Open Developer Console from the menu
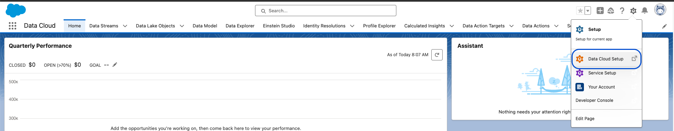Viewport: 674px width, 131px height. coord(606,100)
